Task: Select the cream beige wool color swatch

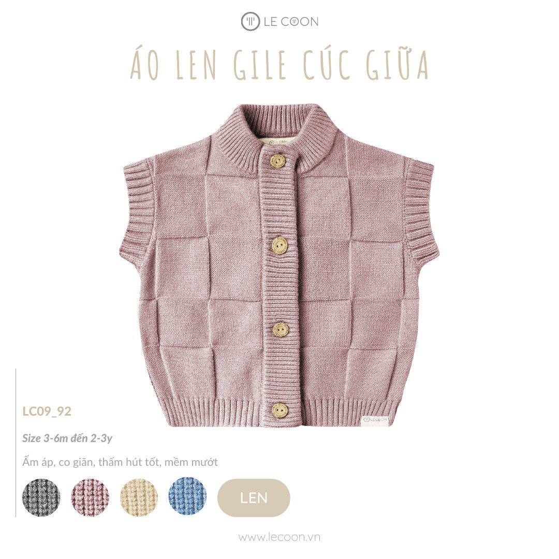Action: coord(139,497)
